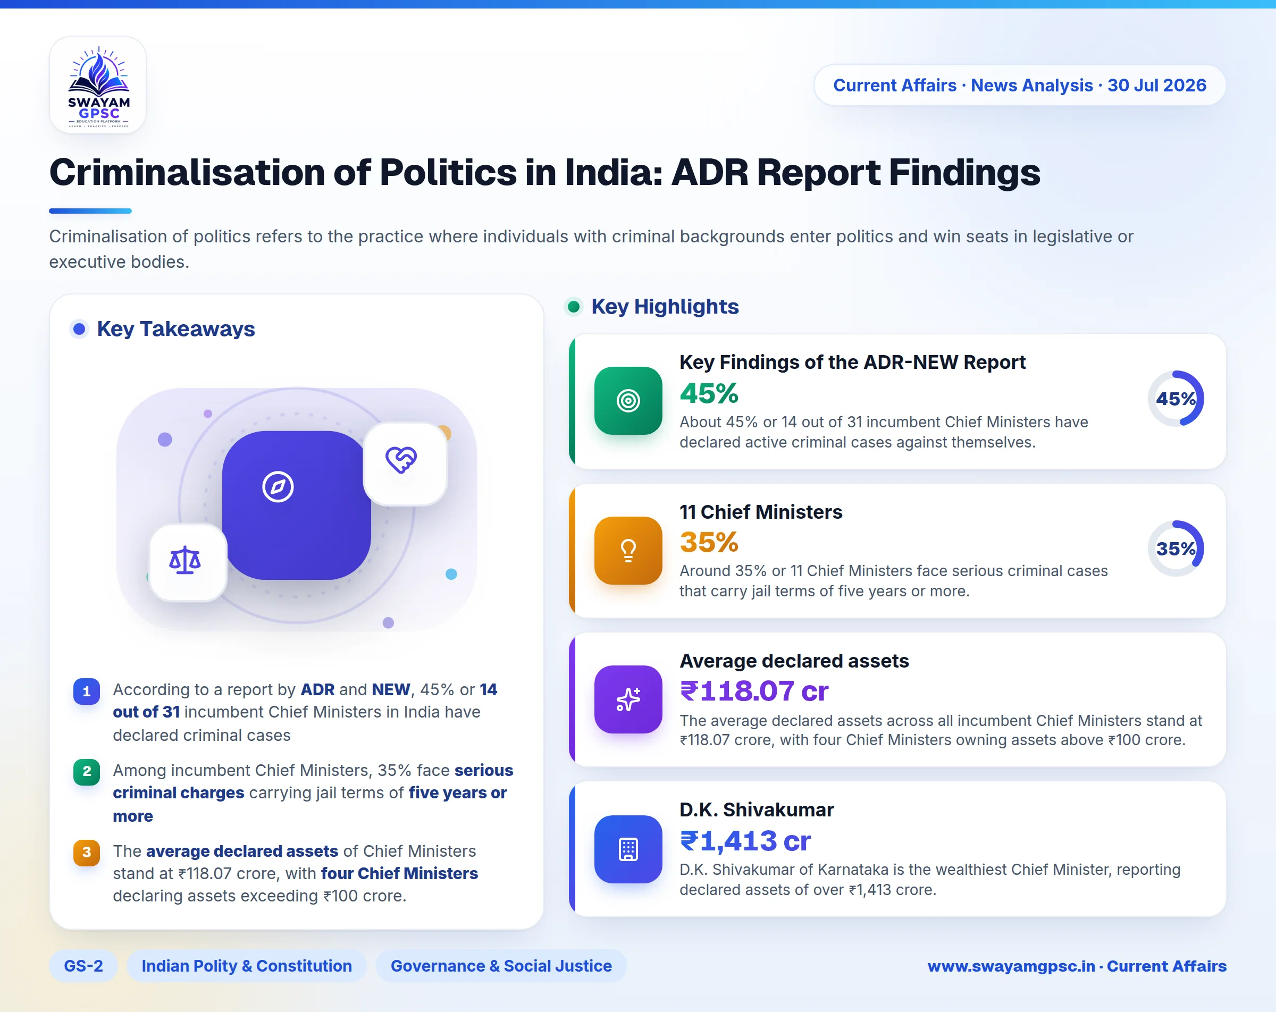The image size is (1276, 1012).
Task: Click the large orange 35% figure
Action: coord(709,543)
